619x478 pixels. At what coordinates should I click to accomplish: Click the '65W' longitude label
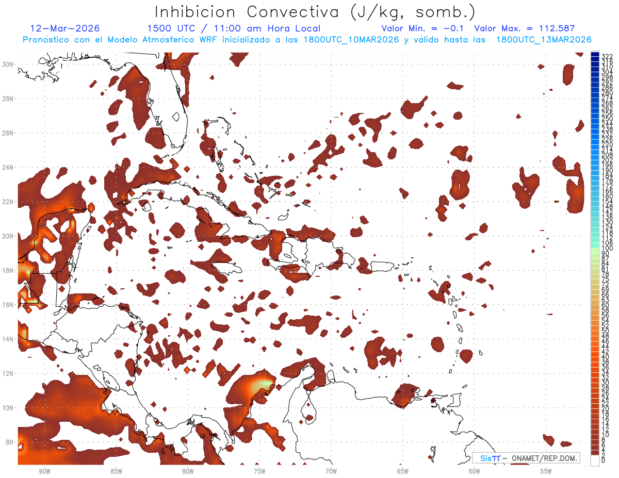tap(403, 471)
